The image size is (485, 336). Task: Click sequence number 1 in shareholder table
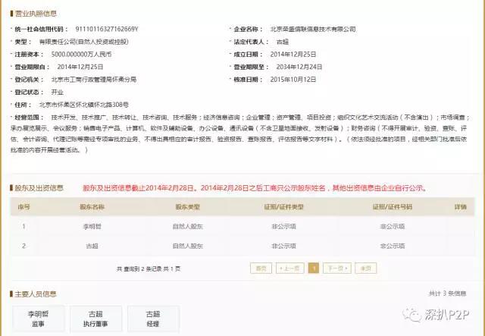tap(23, 226)
